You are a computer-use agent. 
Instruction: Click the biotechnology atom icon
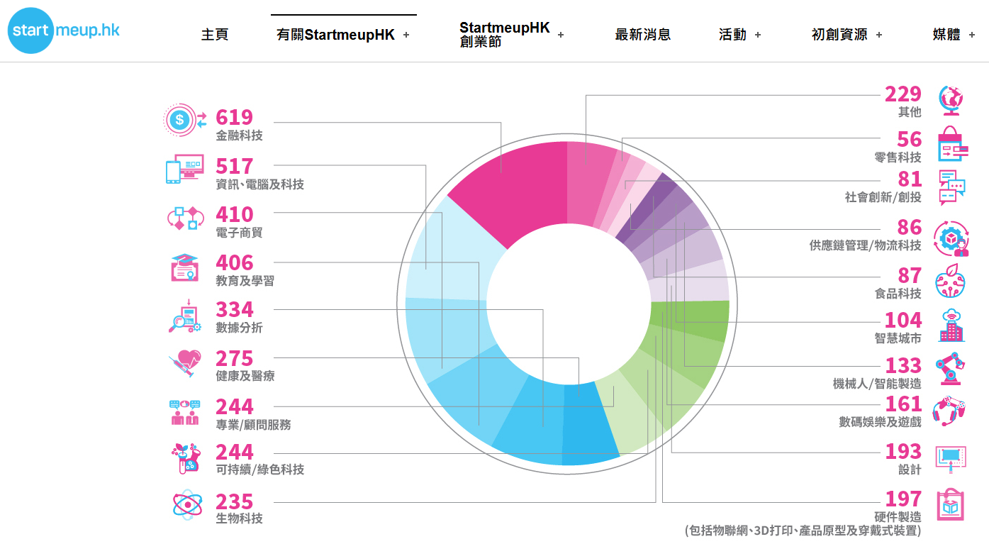[x=187, y=505]
